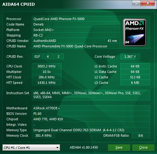Click the 8:6 DRAM:FSB ratio value
This screenshot has height=154, width=157.
point(141,135)
